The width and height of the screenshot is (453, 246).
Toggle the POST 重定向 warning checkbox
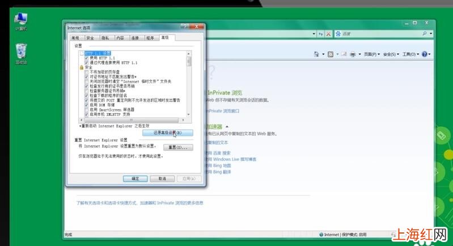[x=86, y=100]
